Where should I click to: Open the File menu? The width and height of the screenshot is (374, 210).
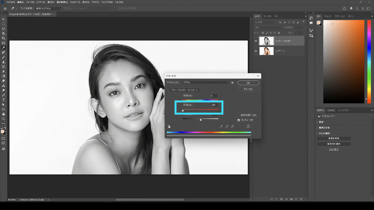click(10, 2)
